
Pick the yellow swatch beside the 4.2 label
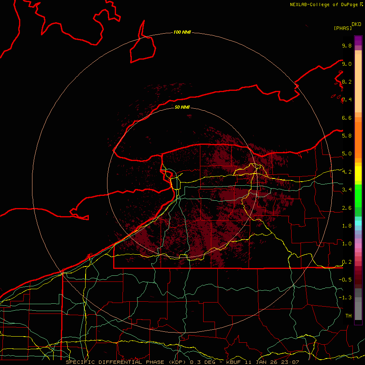[x=358, y=171]
